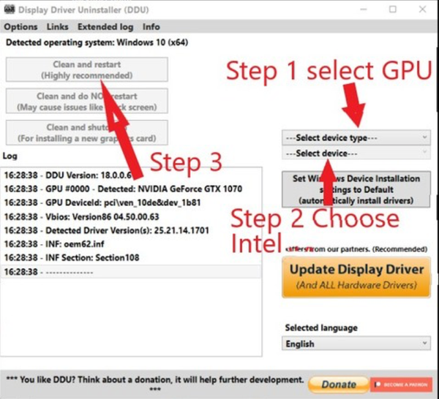Open the Select device dropdown
Screen dimensions: 439x399
coord(356,153)
